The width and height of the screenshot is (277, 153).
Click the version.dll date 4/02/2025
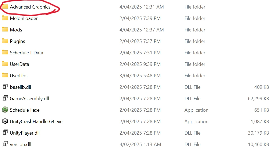click(x=130, y=144)
